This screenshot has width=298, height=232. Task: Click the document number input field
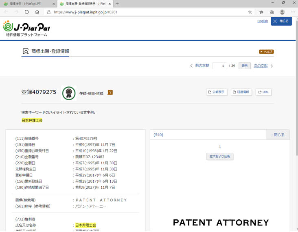pos(220,66)
